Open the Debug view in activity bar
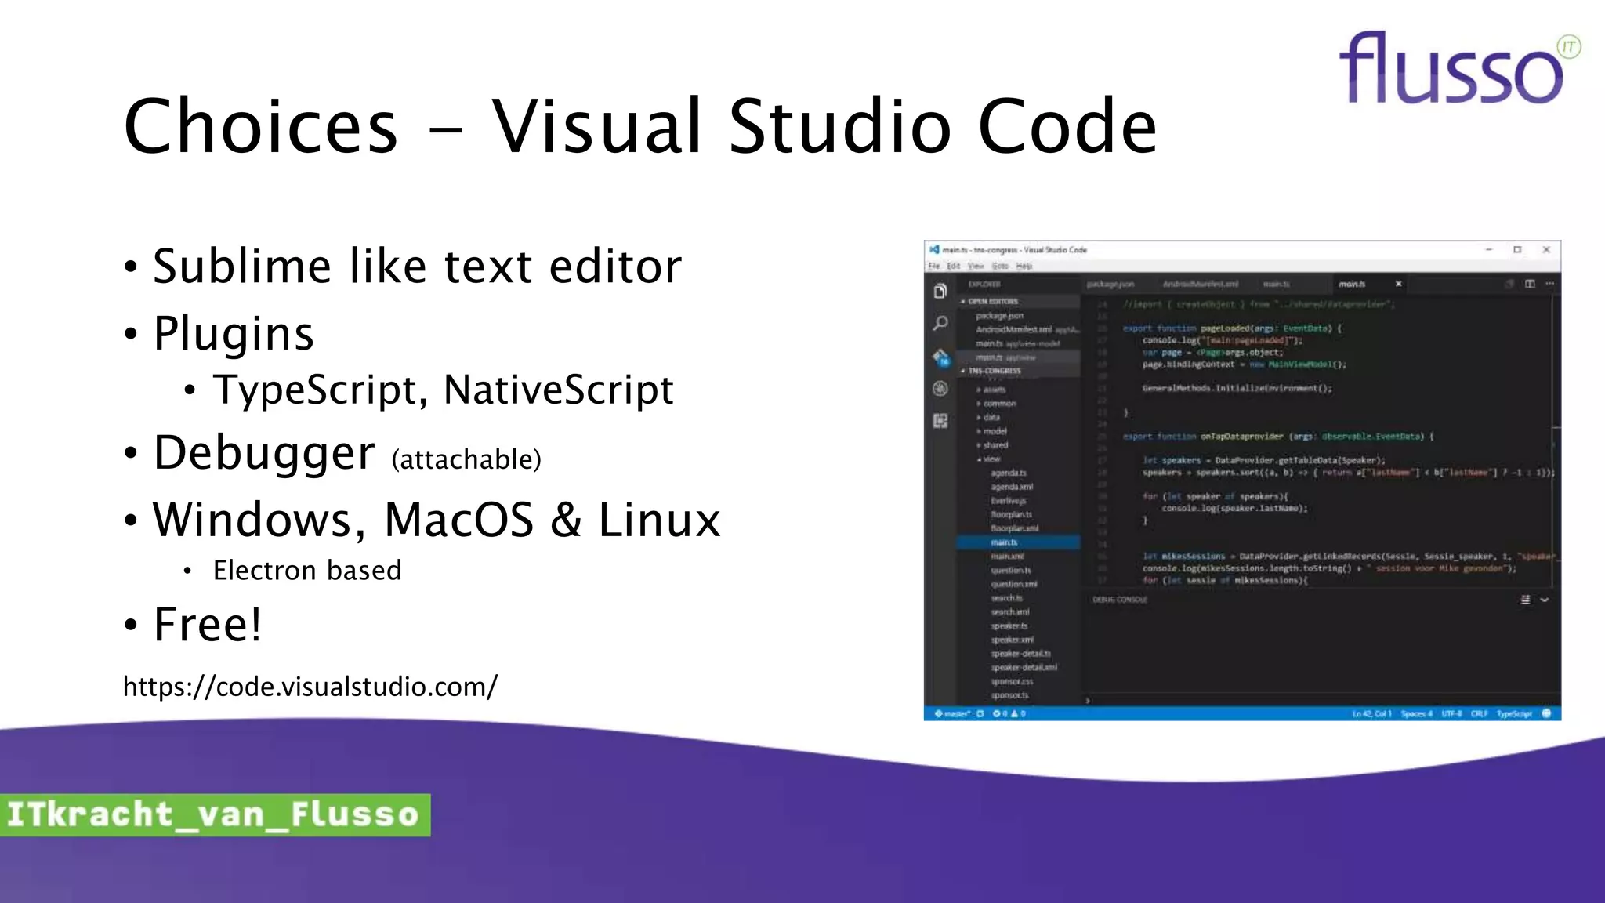Viewport: 1605px width, 903px height. click(x=940, y=388)
